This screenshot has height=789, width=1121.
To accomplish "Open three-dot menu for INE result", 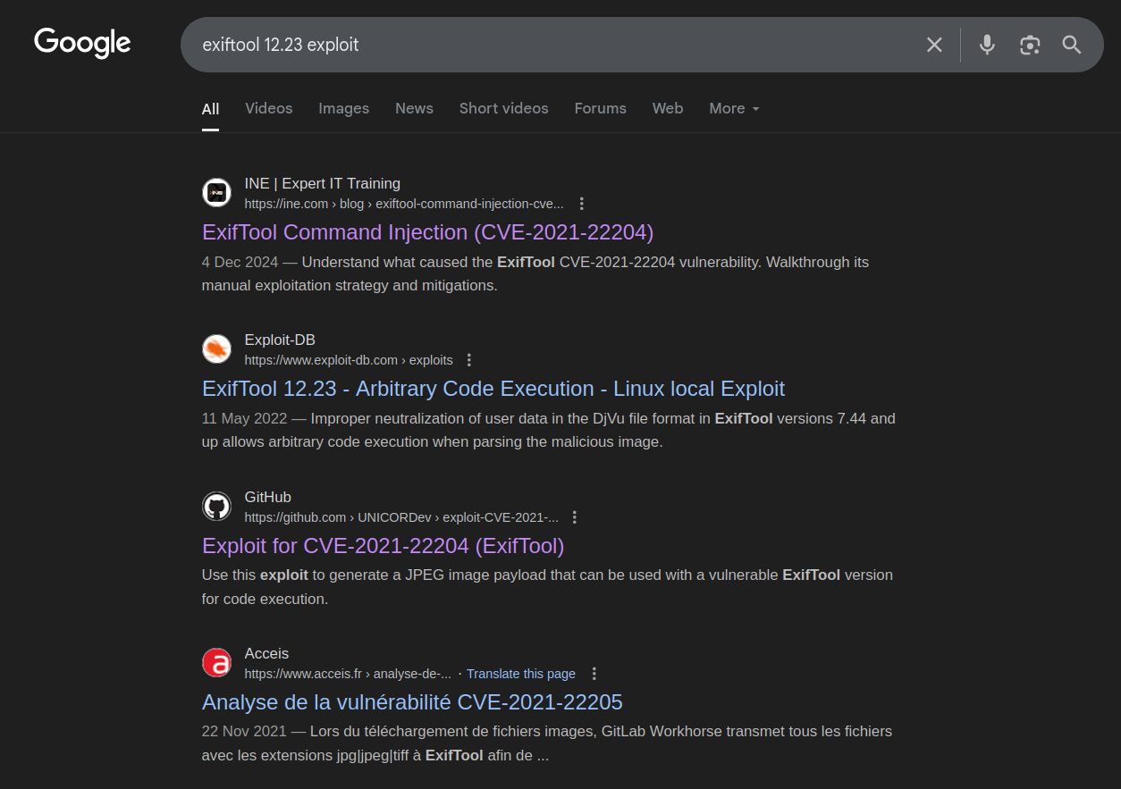I will 582,204.
